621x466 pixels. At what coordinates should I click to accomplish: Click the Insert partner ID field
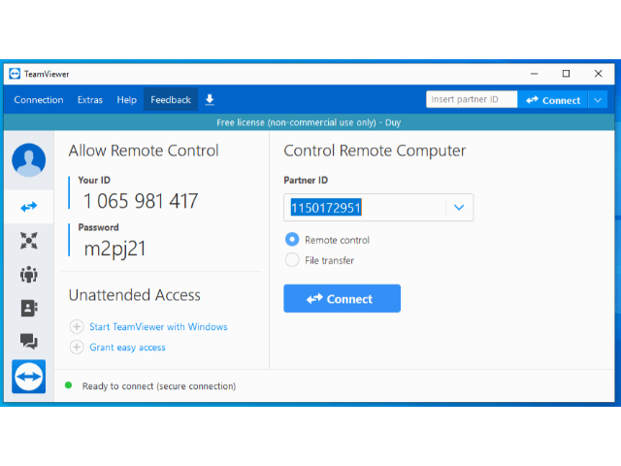(x=472, y=99)
